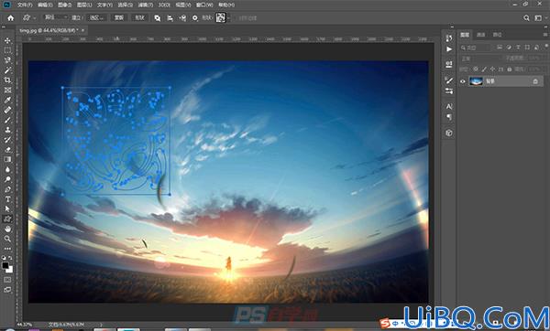Open the tool mode dropdown in options bar
The width and height of the screenshot is (550, 331).
(x=55, y=17)
